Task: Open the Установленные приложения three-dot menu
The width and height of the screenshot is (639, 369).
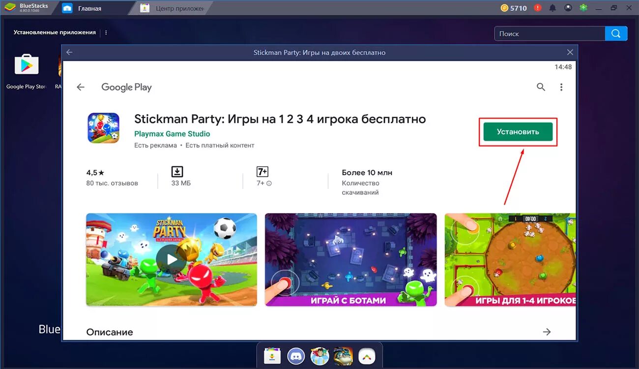Action: pos(106,32)
